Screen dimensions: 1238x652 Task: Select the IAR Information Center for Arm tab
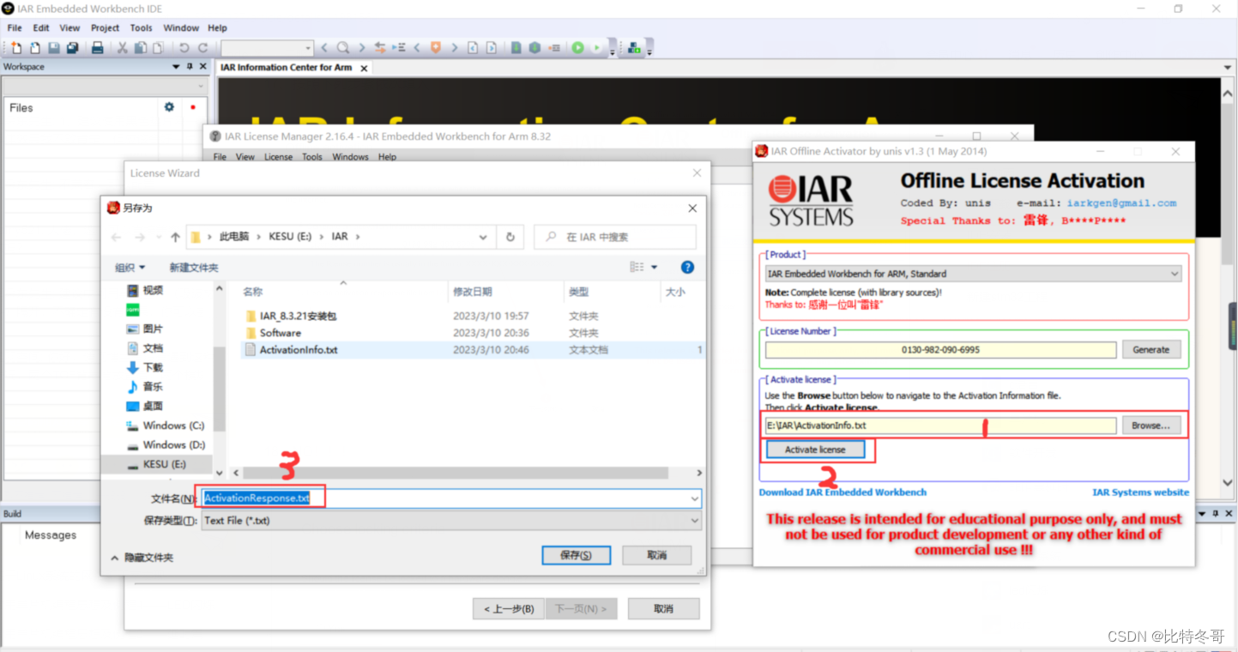click(x=287, y=67)
